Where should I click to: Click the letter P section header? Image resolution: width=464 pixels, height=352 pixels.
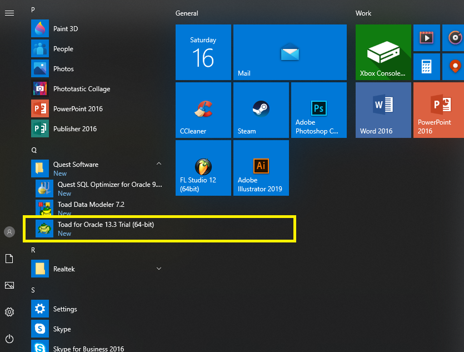click(x=33, y=10)
